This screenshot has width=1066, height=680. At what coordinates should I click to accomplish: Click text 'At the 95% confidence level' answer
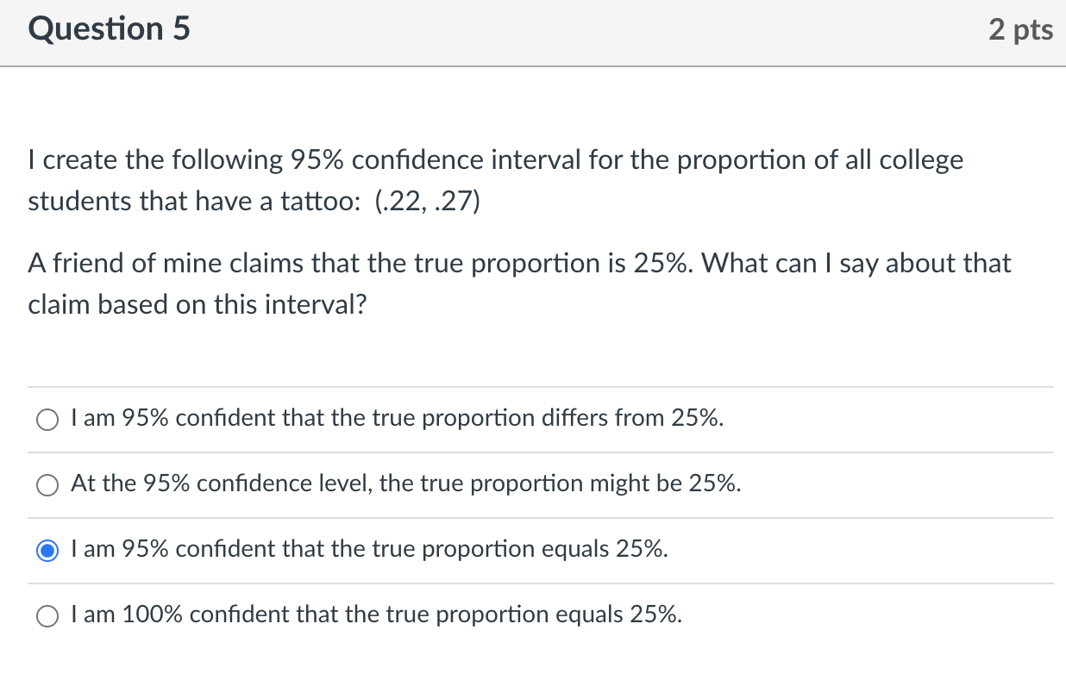pos(405,483)
